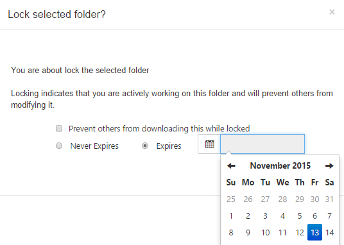The height and width of the screenshot is (245, 344).
Task: Choose November 14 in the calendar
Action: click(329, 232)
